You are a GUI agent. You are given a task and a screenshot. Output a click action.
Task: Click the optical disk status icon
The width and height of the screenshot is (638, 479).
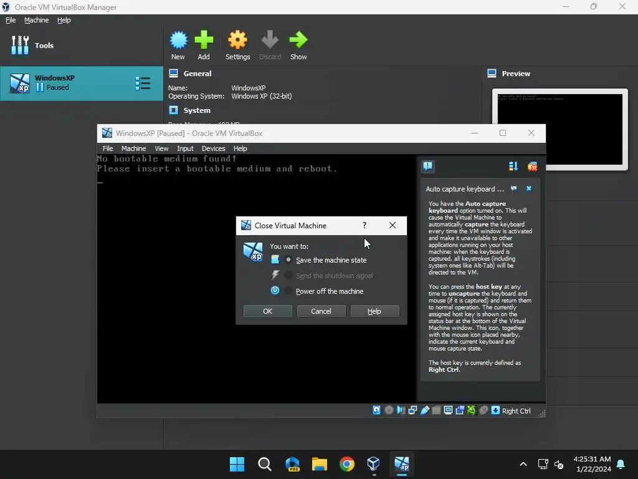[x=389, y=410]
